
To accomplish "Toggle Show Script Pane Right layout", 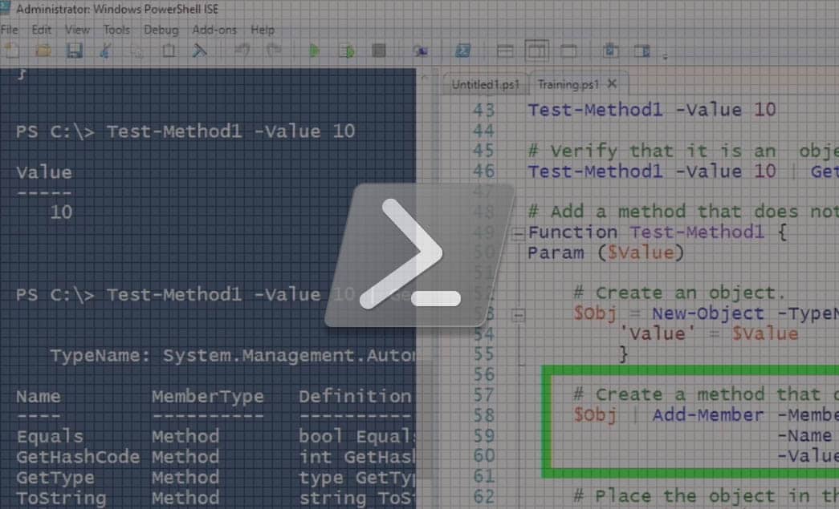I will (x=536, y=51).
